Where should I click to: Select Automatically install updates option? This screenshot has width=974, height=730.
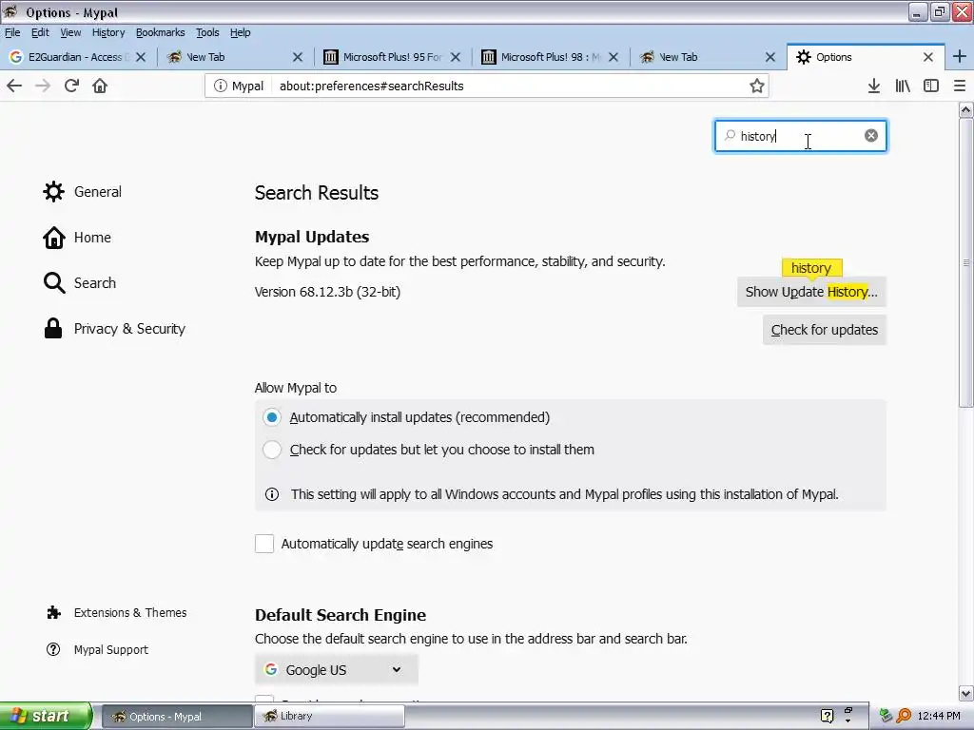point(271,417)
